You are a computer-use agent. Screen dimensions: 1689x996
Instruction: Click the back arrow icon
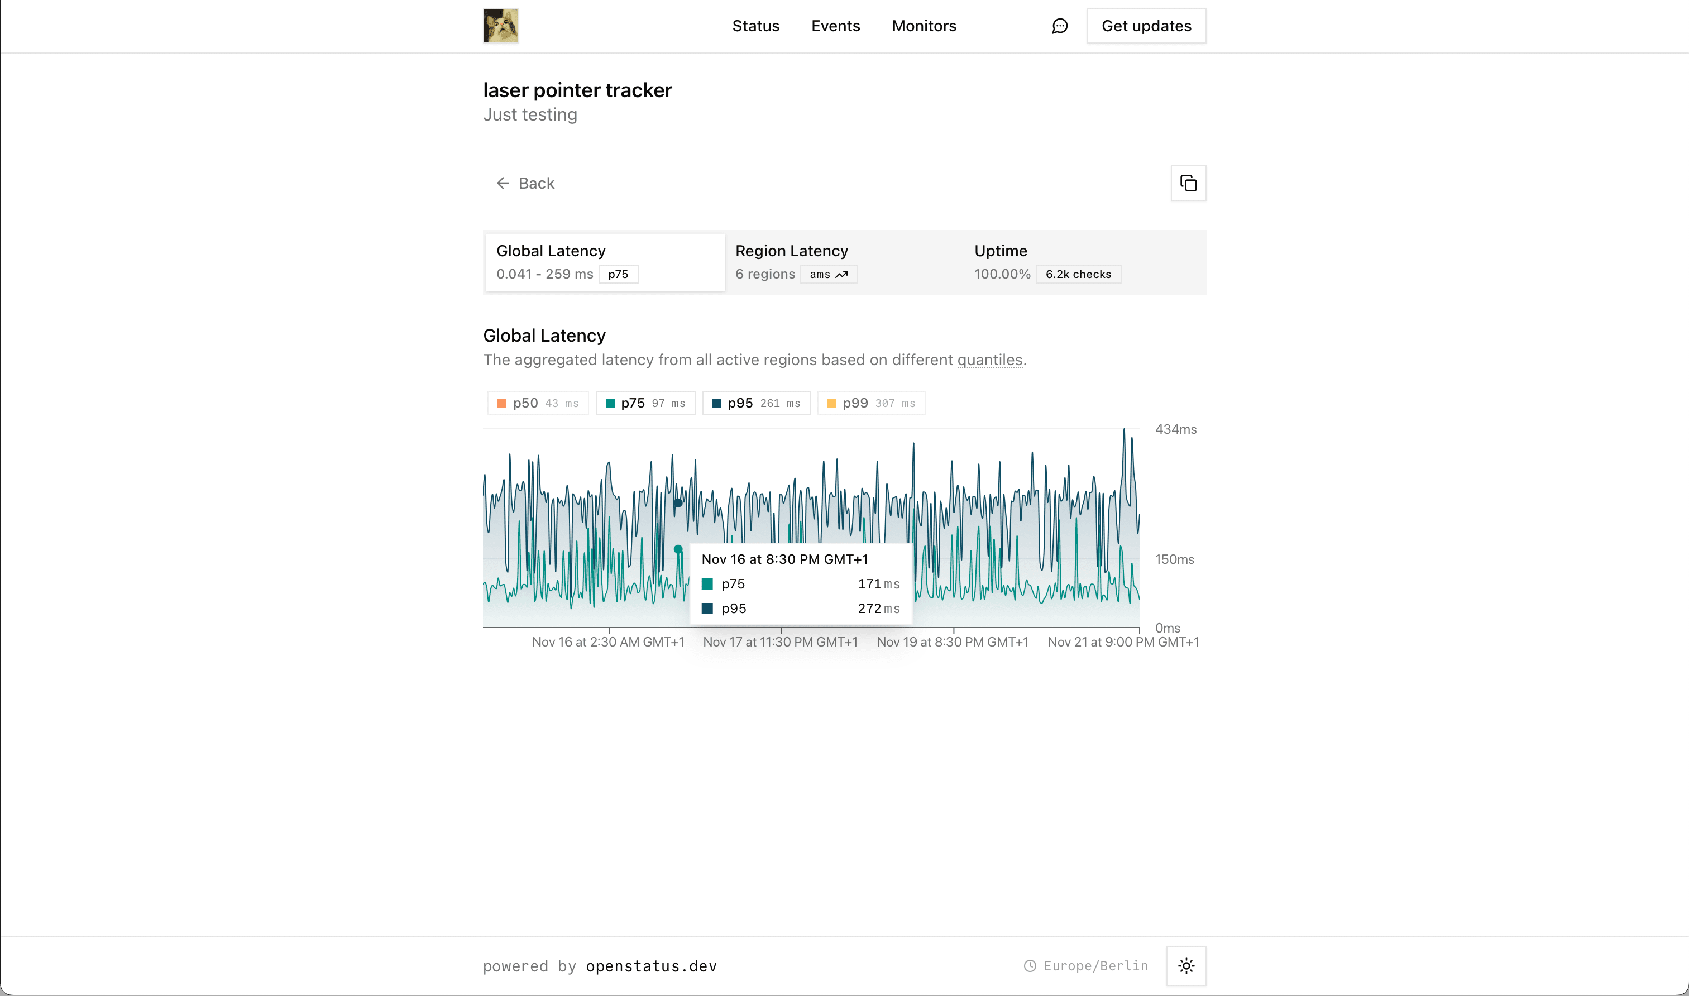point(503,183)
